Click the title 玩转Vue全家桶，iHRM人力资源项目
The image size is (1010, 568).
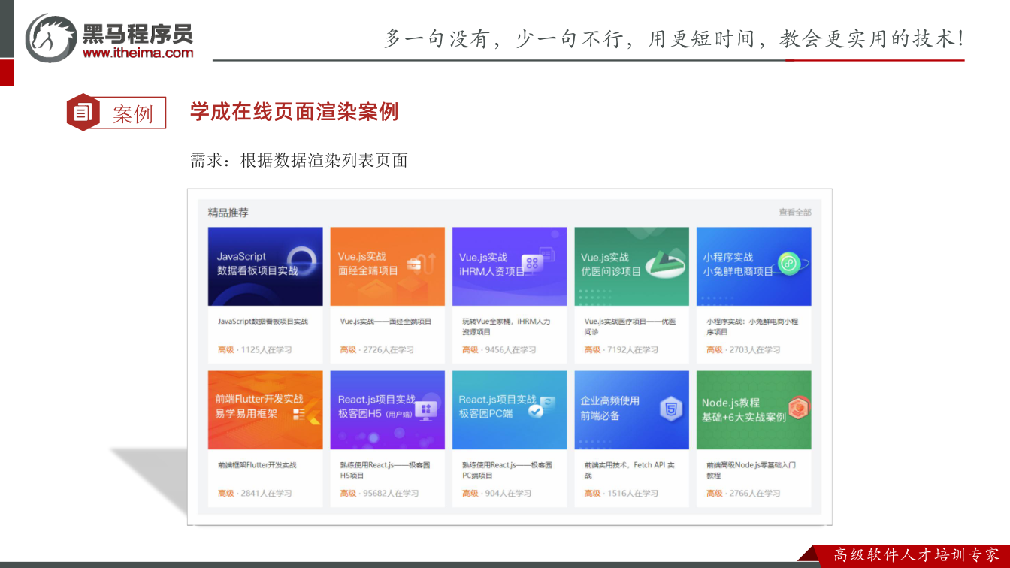(507, 327)
